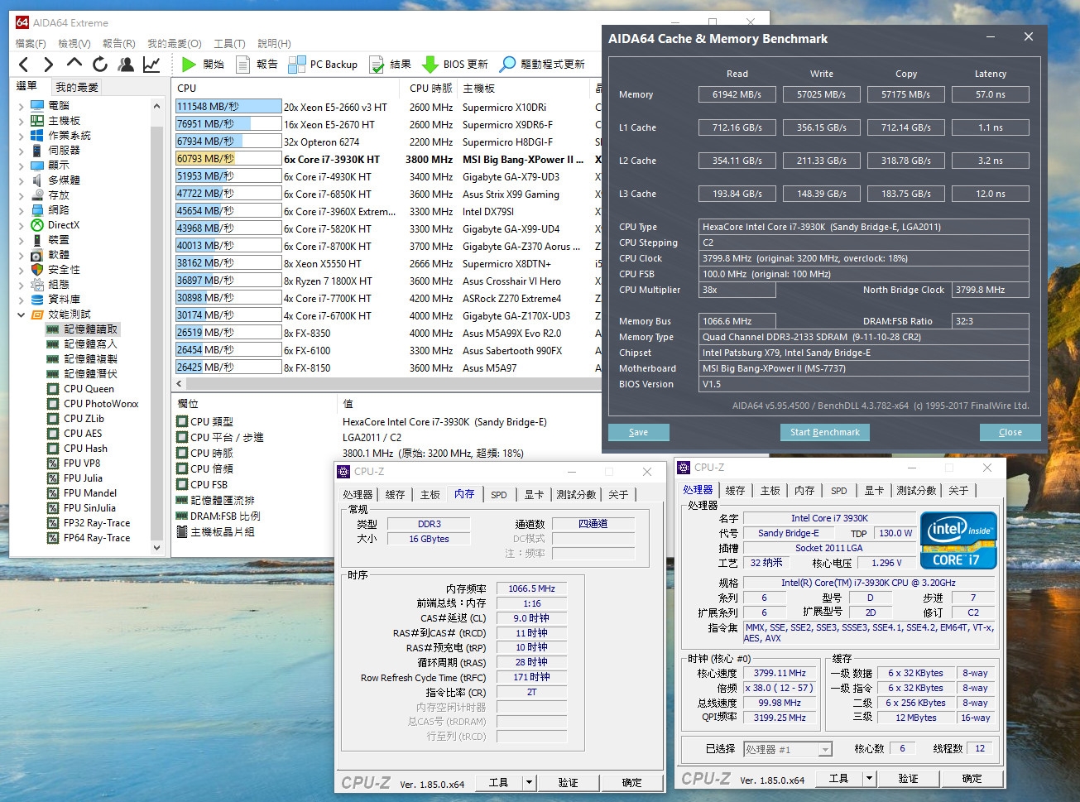Open processor selection dropdown in CPU-Z

pyautogui.click(x=788, y=750)
